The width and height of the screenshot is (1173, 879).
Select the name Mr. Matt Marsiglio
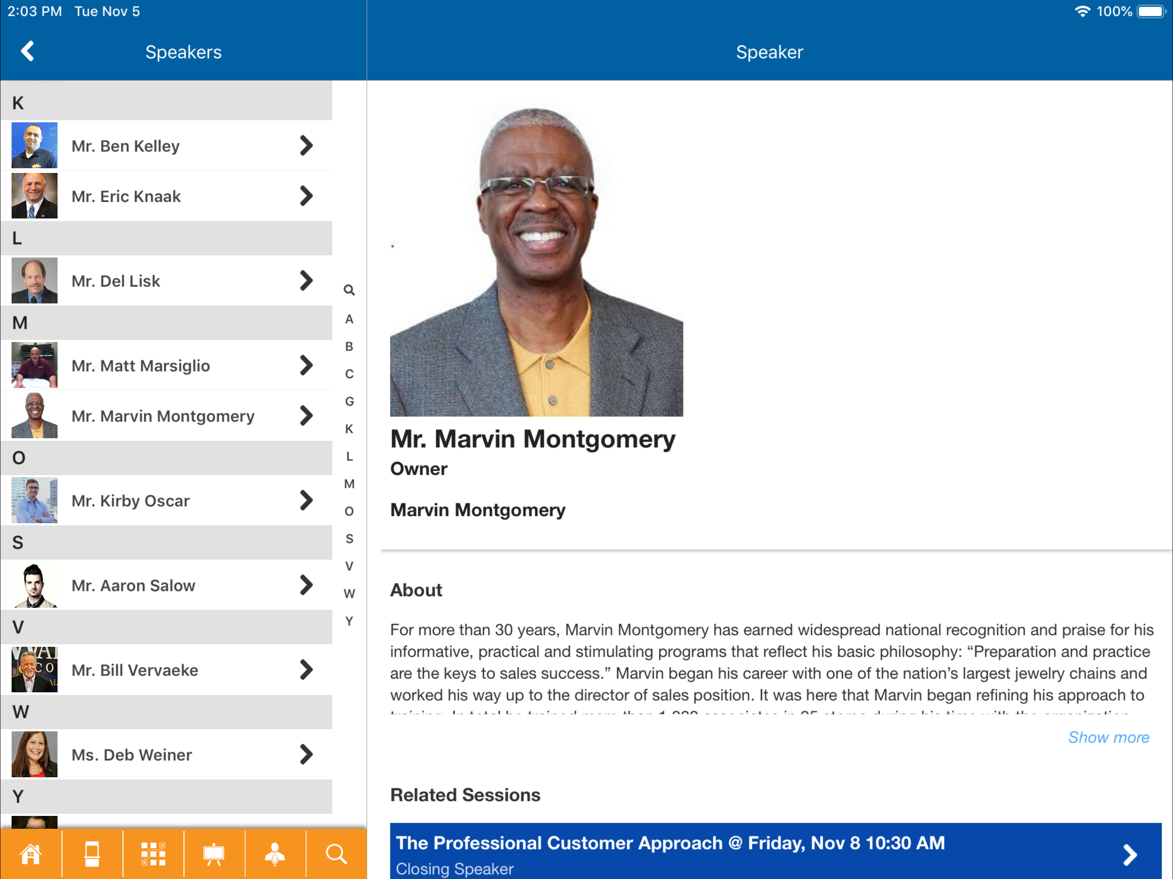140,366
